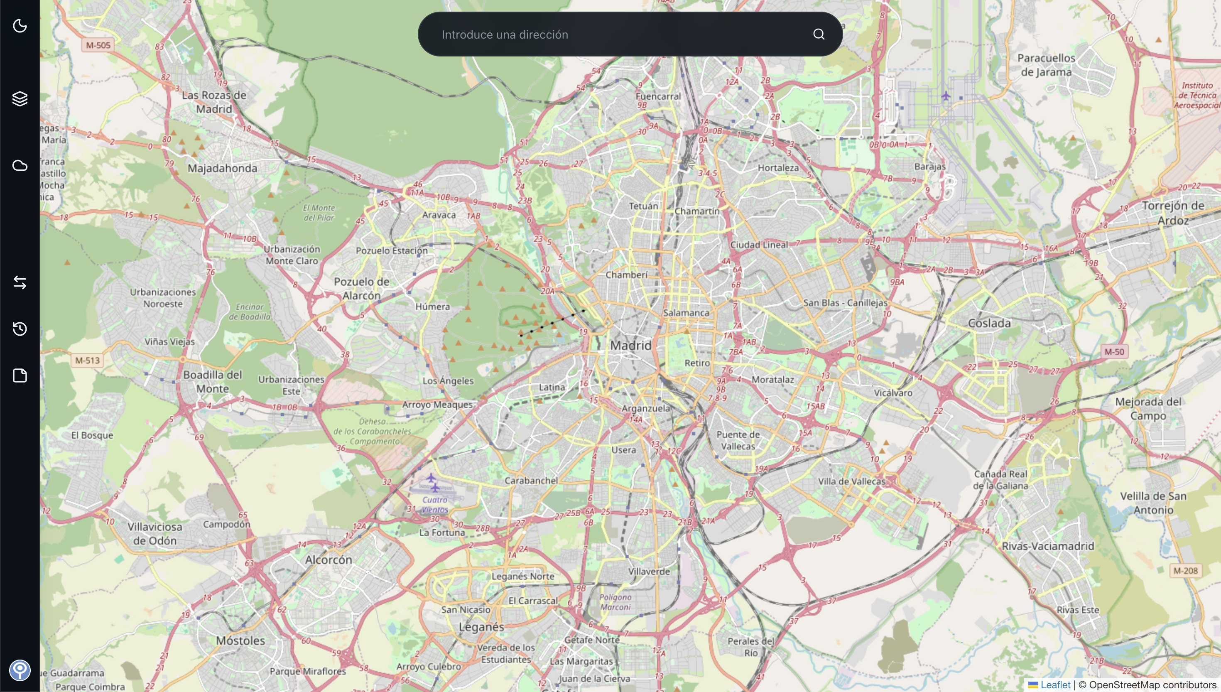Click the Cuatro Vientos airfield plane icon
The width and height of the screenshot is (1221, 692).
[434, 487]
